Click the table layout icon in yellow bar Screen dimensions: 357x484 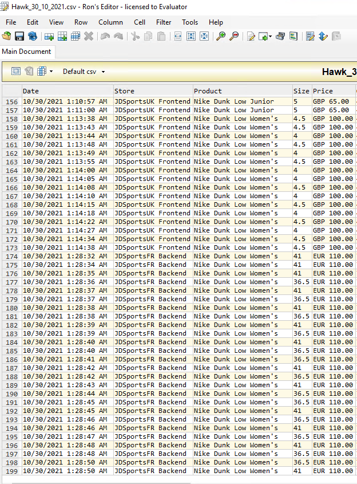click(42, 71)
